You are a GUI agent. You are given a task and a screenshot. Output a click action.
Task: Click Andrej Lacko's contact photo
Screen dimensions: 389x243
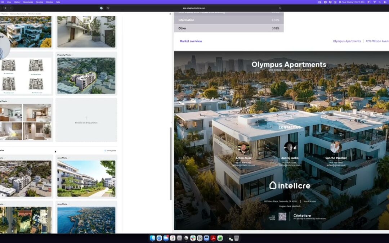point(290,148)
